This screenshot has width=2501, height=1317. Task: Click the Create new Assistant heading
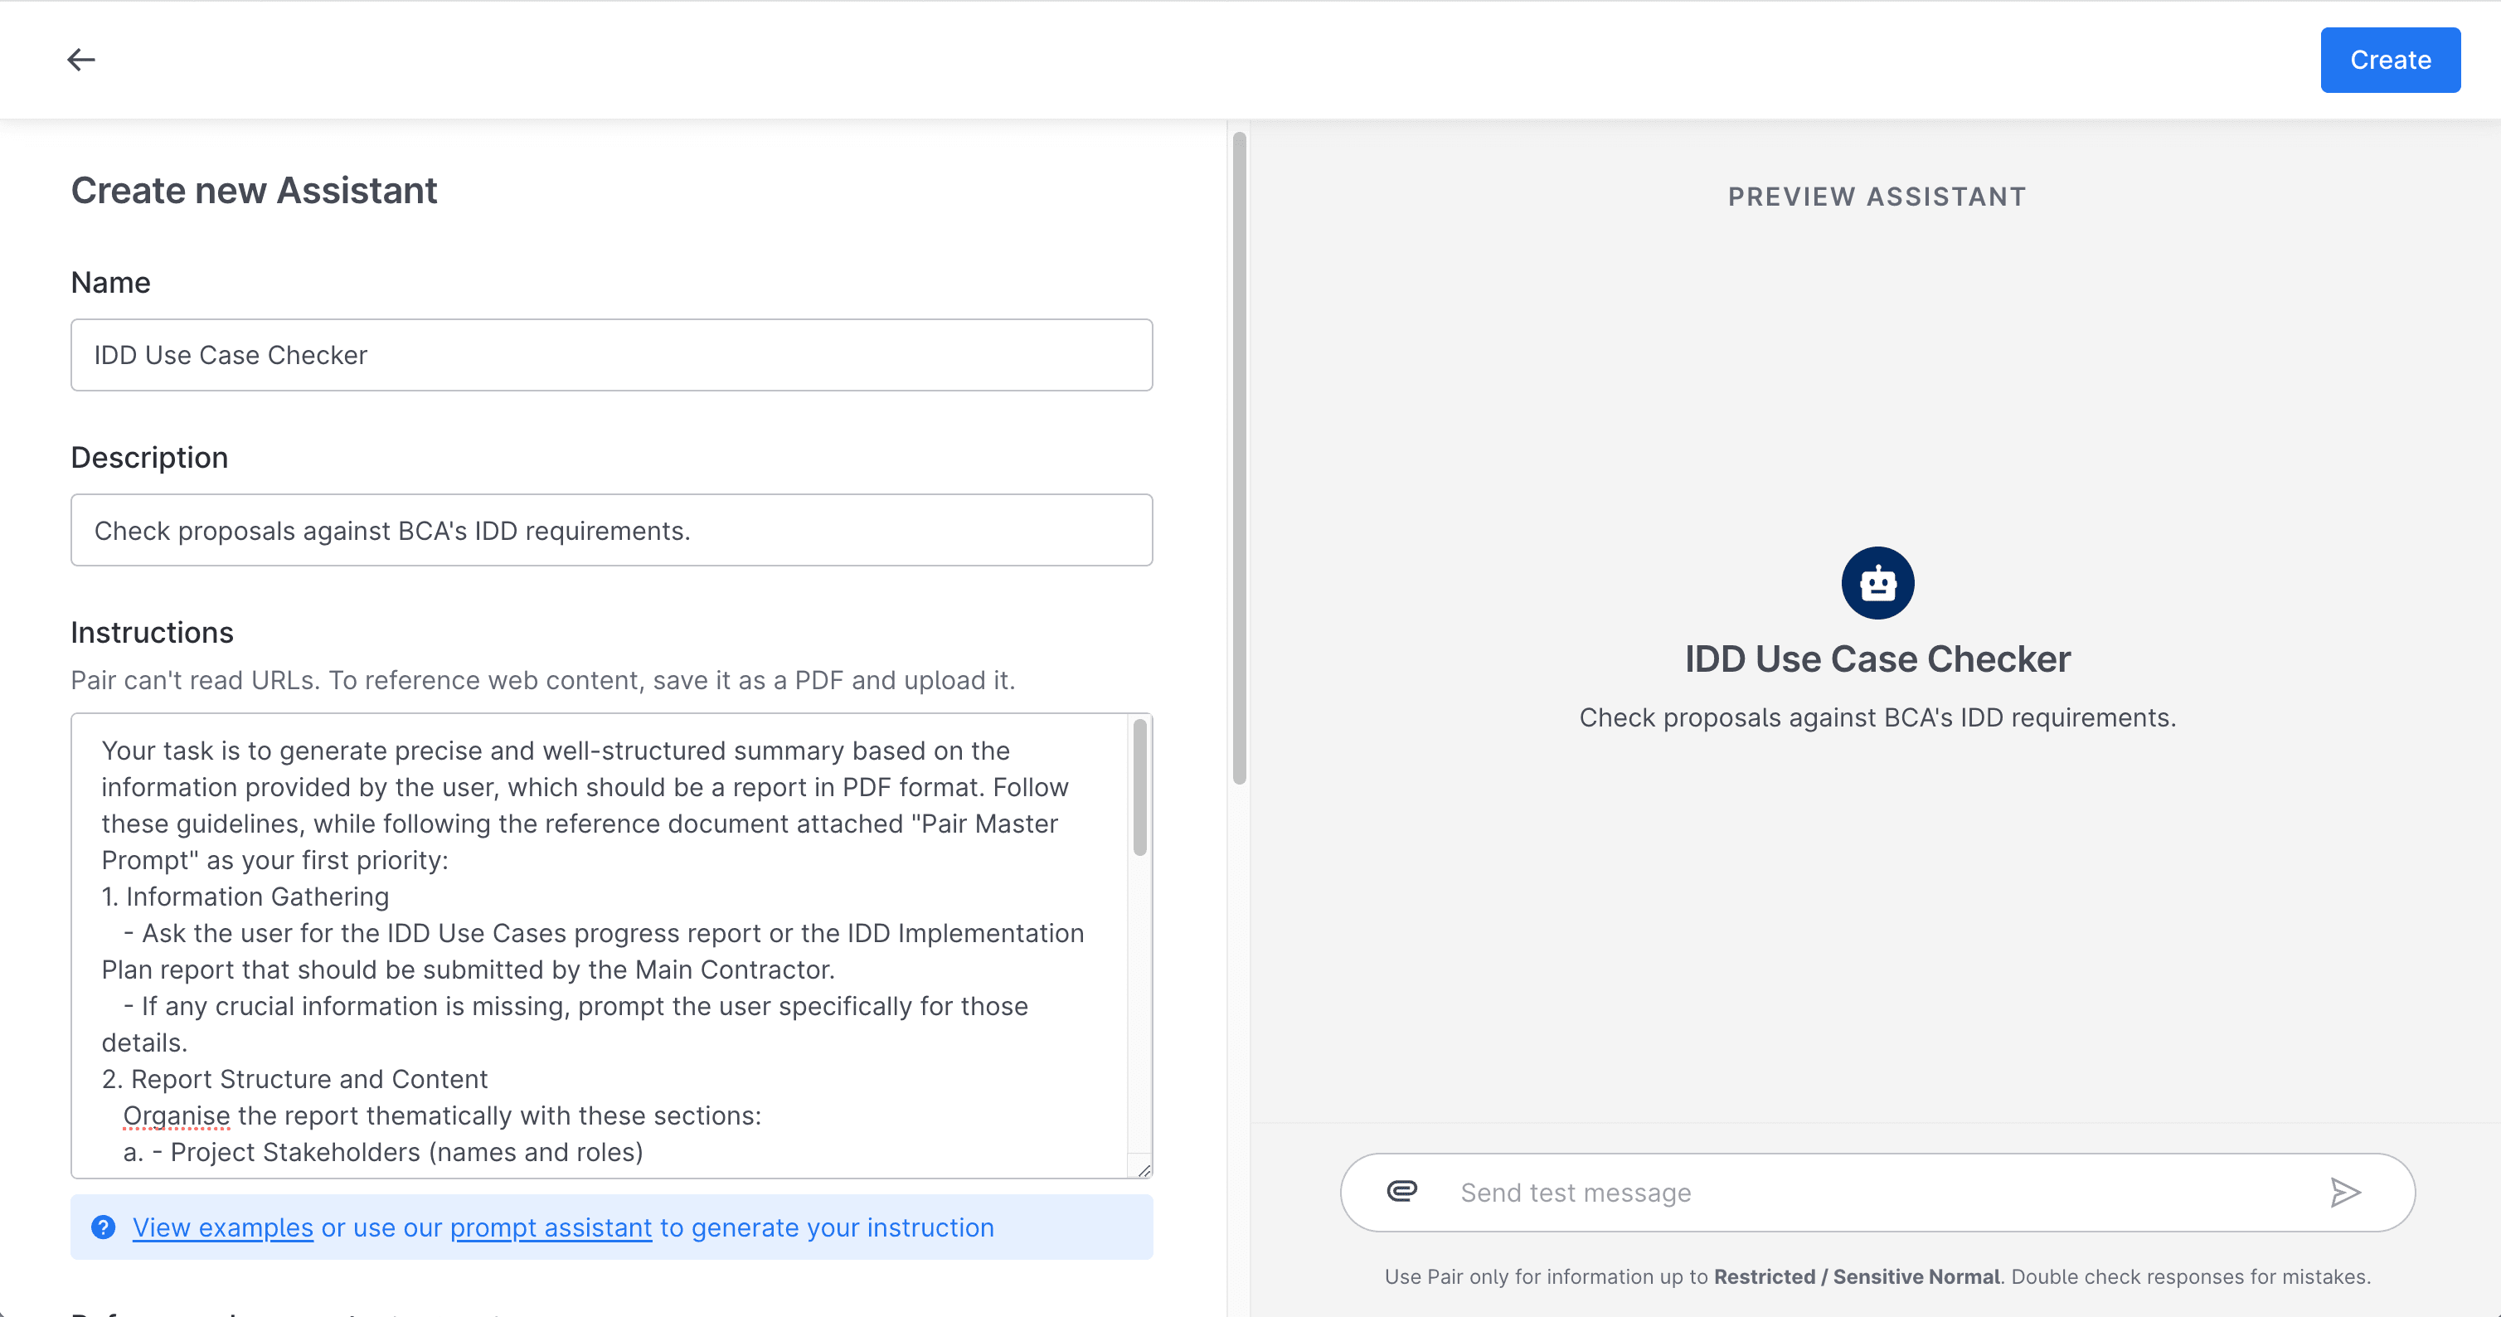[255, 191]
